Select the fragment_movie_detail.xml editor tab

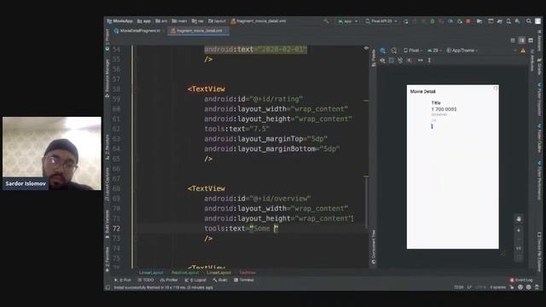coord(198,31)
